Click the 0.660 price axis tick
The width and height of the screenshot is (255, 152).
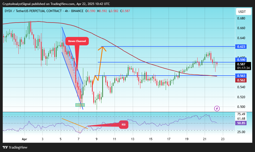241,28
